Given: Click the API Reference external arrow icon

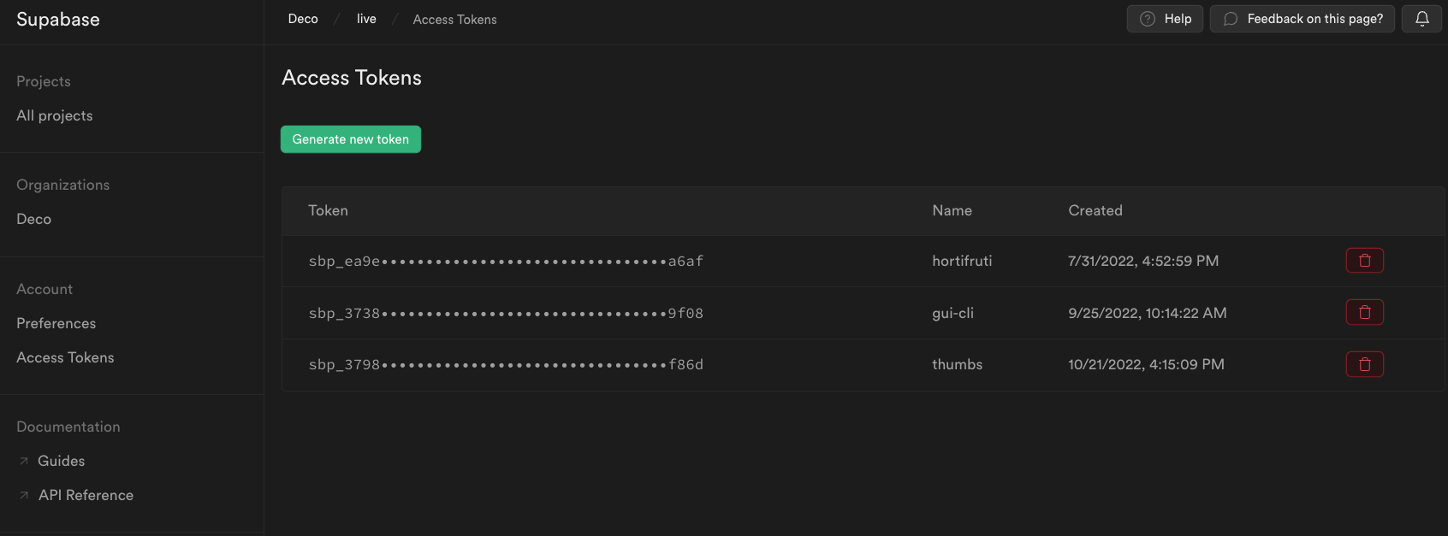Looking at the screenshot, I should tap(24, 495).
